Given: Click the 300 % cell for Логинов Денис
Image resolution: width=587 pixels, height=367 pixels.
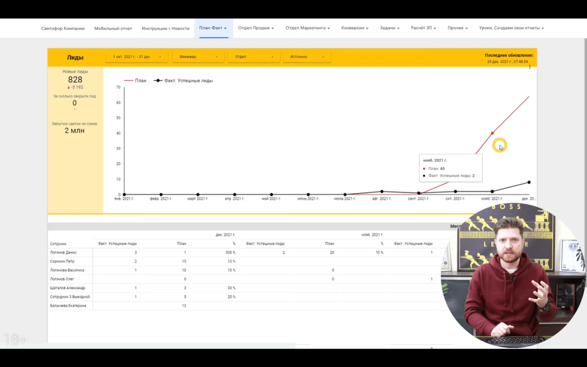Looking at the screenshot, I should click(x=230, y=252).
